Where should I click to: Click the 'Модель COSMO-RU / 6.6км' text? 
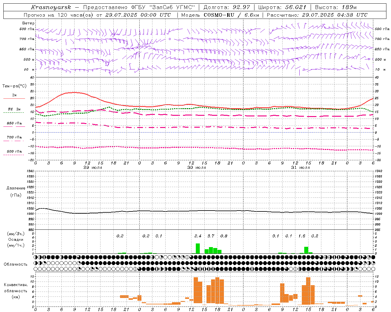point(220,15)
